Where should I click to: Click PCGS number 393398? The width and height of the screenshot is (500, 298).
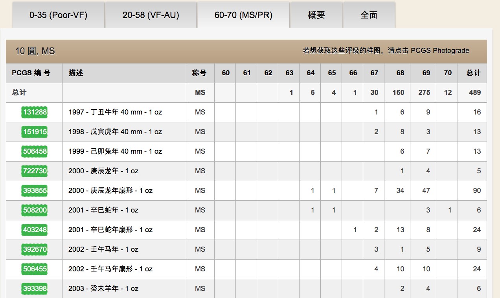click(35, 289)
